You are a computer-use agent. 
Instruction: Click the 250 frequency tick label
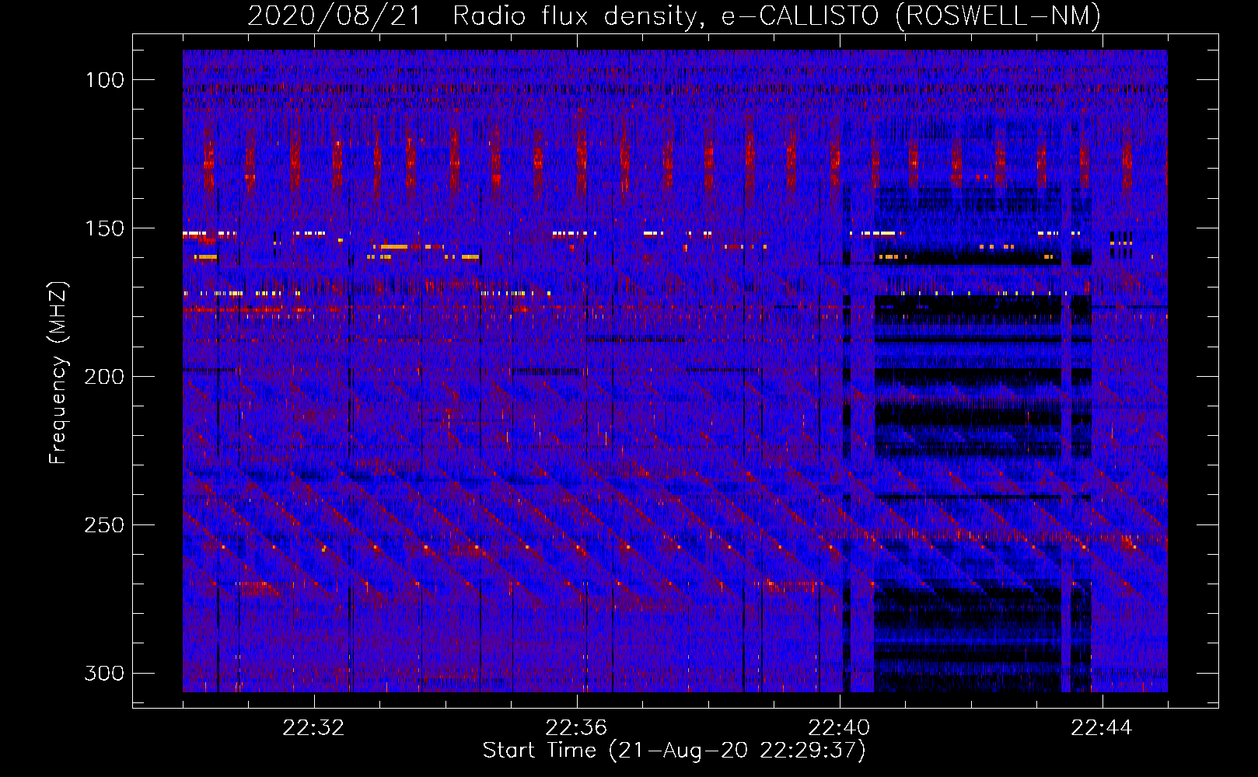coord(104,525)
